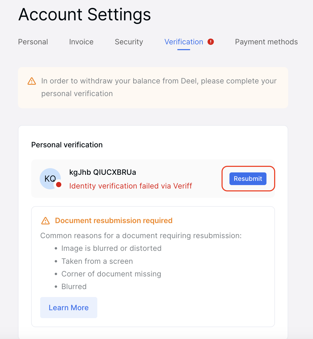Switch to the Invoice tab
The width and height of the screenshot is (313, 339).
(81, 42)
